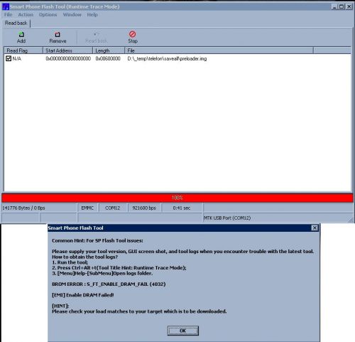Click the 921600 bps status entry
Image resolution: width=355 pixels, height=342 pixels.
tap(144, 208)
